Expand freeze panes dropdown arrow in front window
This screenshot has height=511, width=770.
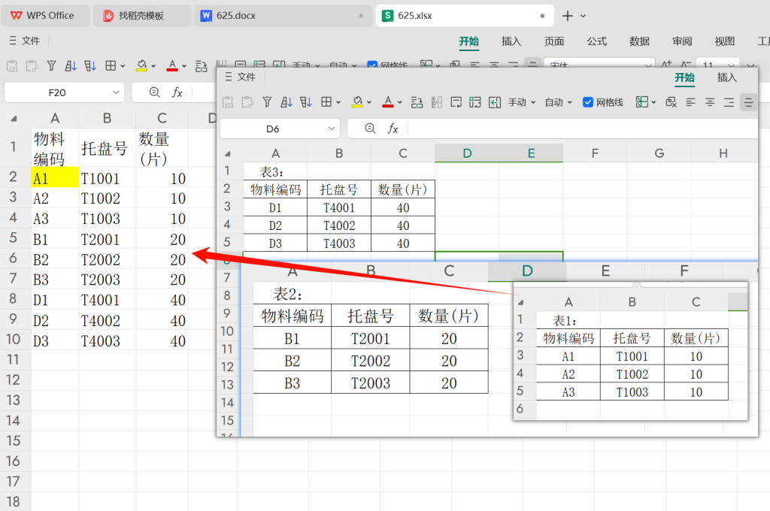point(653,102)
